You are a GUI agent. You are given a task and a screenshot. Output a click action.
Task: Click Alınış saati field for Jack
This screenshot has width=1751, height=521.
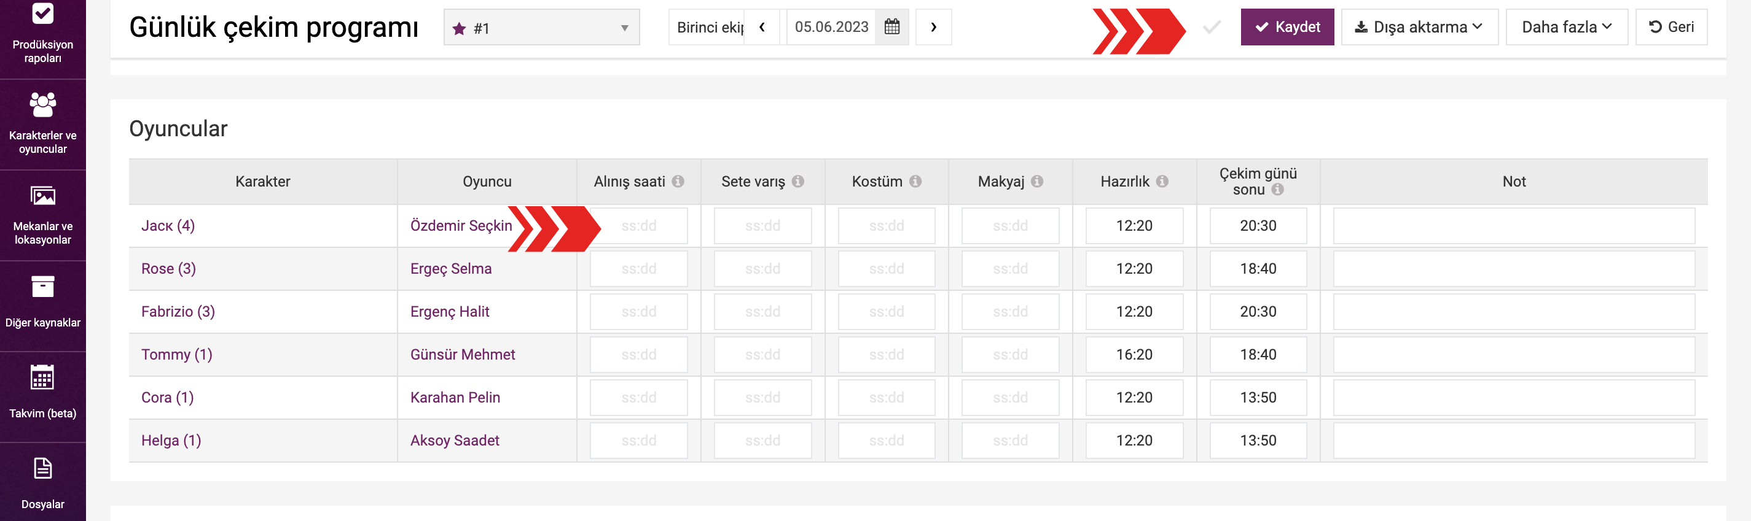pos(638,225)
